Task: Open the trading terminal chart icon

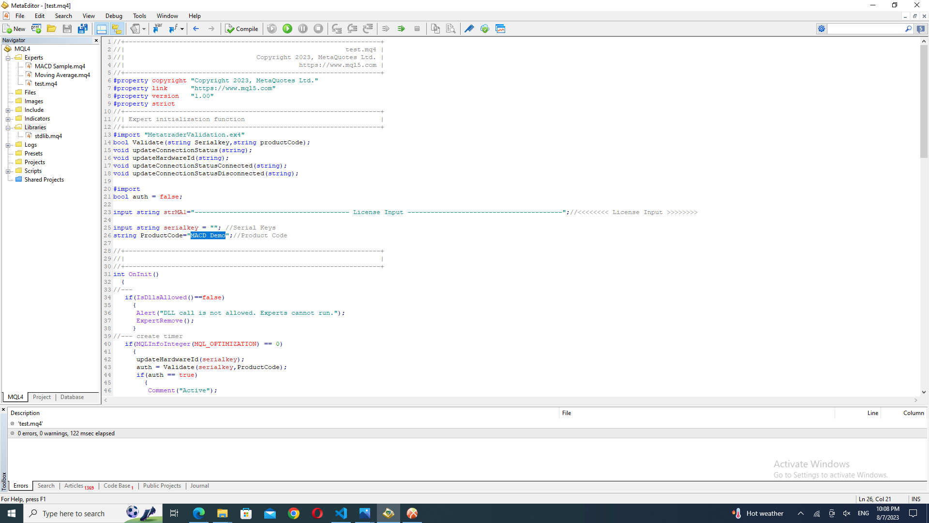Action: [500, 29]
